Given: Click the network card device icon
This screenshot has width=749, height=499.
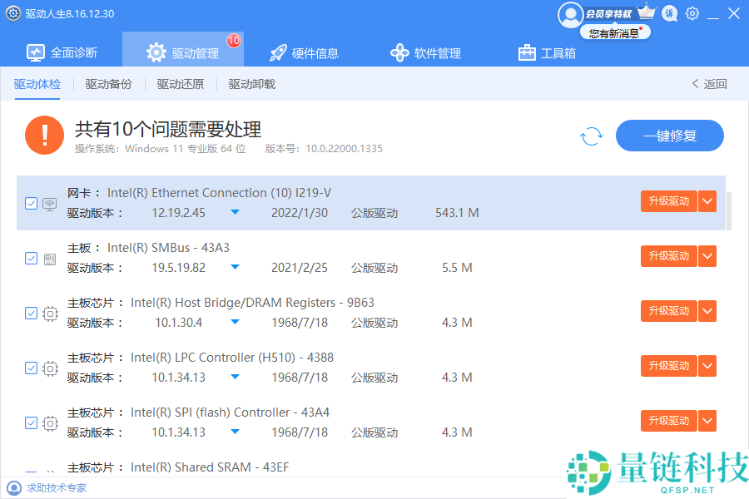Looking at the screenshot, I should point(50,205).
